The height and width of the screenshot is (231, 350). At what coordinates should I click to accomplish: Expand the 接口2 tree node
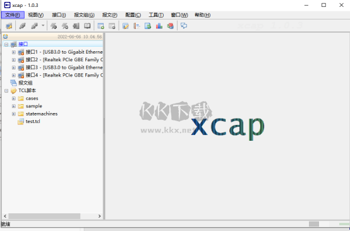click(x=14, y=60)
